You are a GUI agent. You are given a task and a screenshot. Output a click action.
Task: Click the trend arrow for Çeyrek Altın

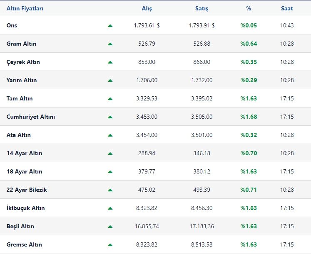click(110, 62)
